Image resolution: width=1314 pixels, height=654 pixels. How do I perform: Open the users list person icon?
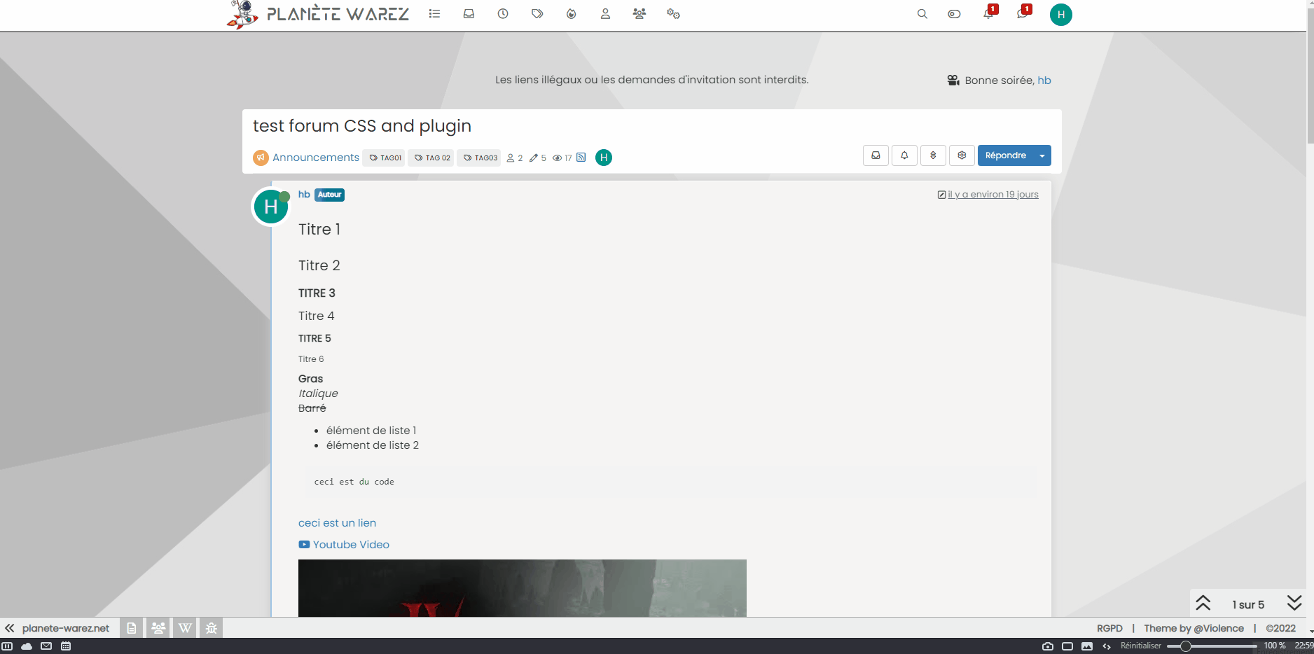coord(605,13)
